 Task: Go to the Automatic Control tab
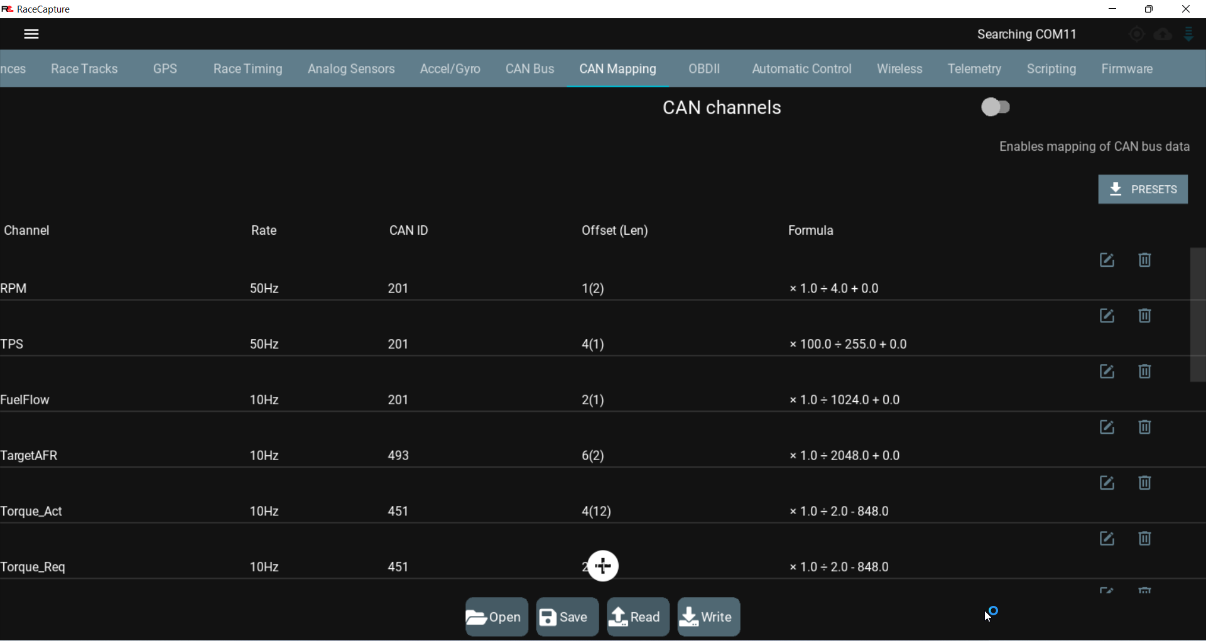tap(802, 68)
